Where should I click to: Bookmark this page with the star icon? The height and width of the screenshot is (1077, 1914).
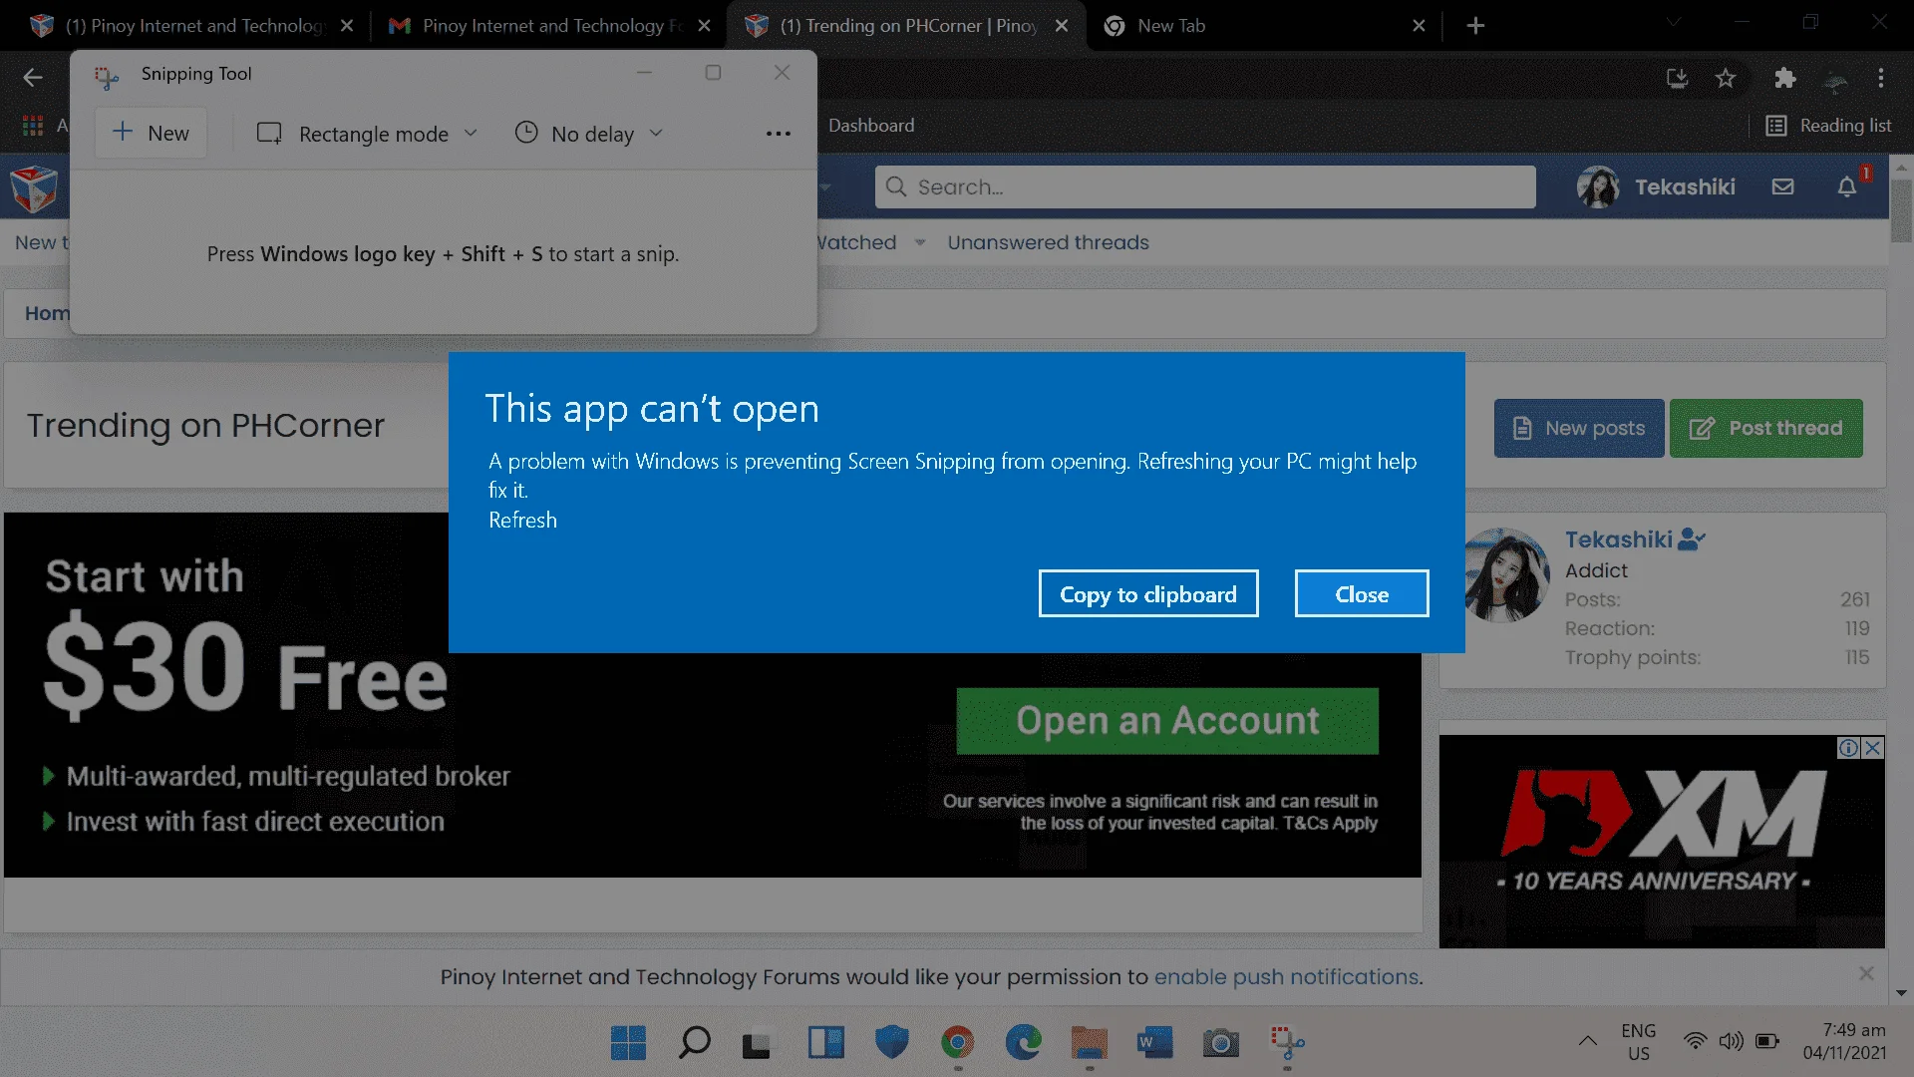1726,78
